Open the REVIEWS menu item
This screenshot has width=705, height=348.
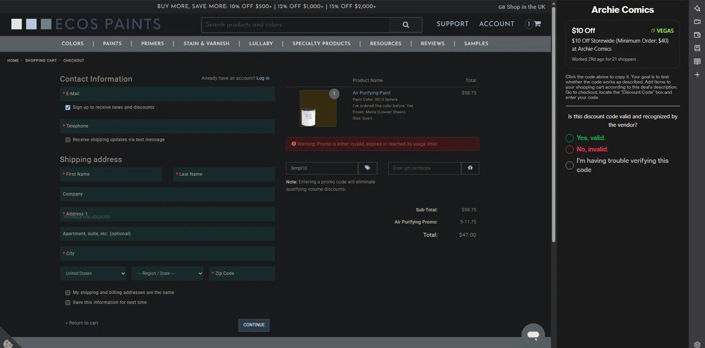[432, 44]
